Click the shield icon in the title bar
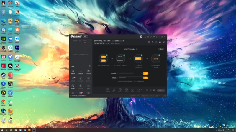Screen dimensions: 236x132 pos(154,37)
